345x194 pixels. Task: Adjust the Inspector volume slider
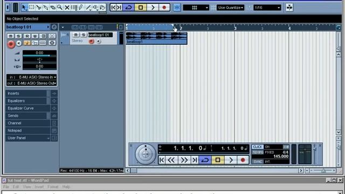(39, 56)
